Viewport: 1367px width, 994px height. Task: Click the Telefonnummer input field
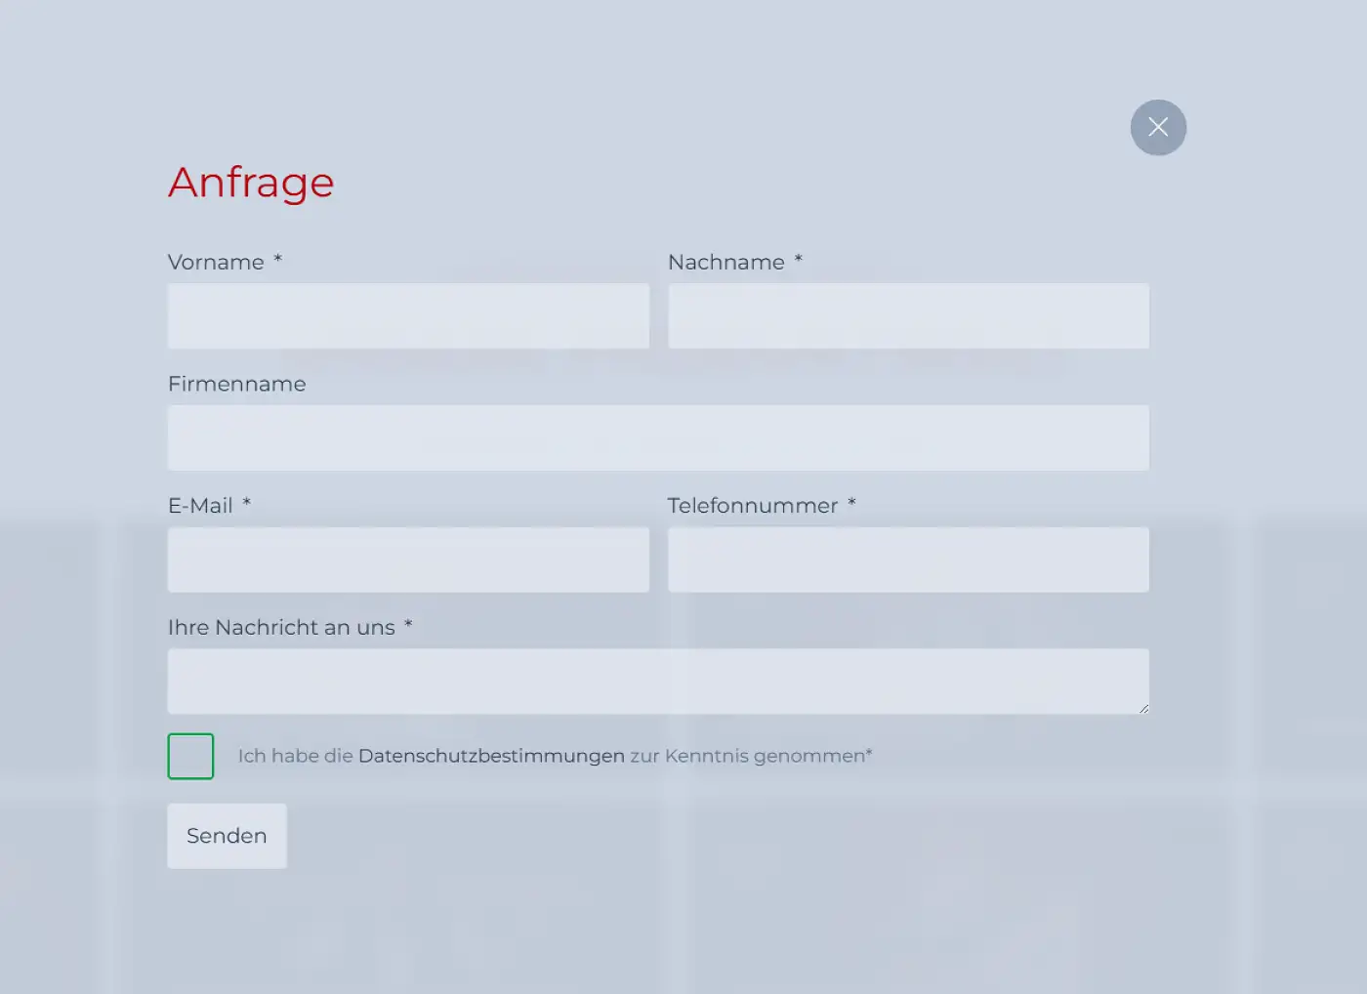click(908, 559)
